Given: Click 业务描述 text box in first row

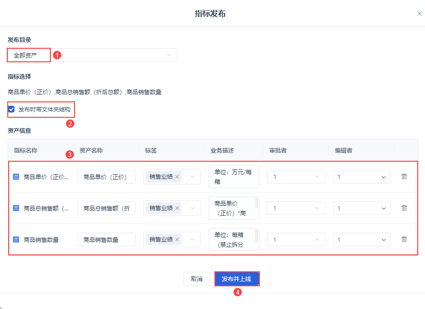Looking at the screenshot, I should [234, 177].
